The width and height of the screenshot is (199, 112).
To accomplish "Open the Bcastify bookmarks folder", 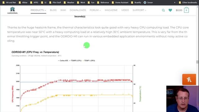I will [x=136, y=2].
